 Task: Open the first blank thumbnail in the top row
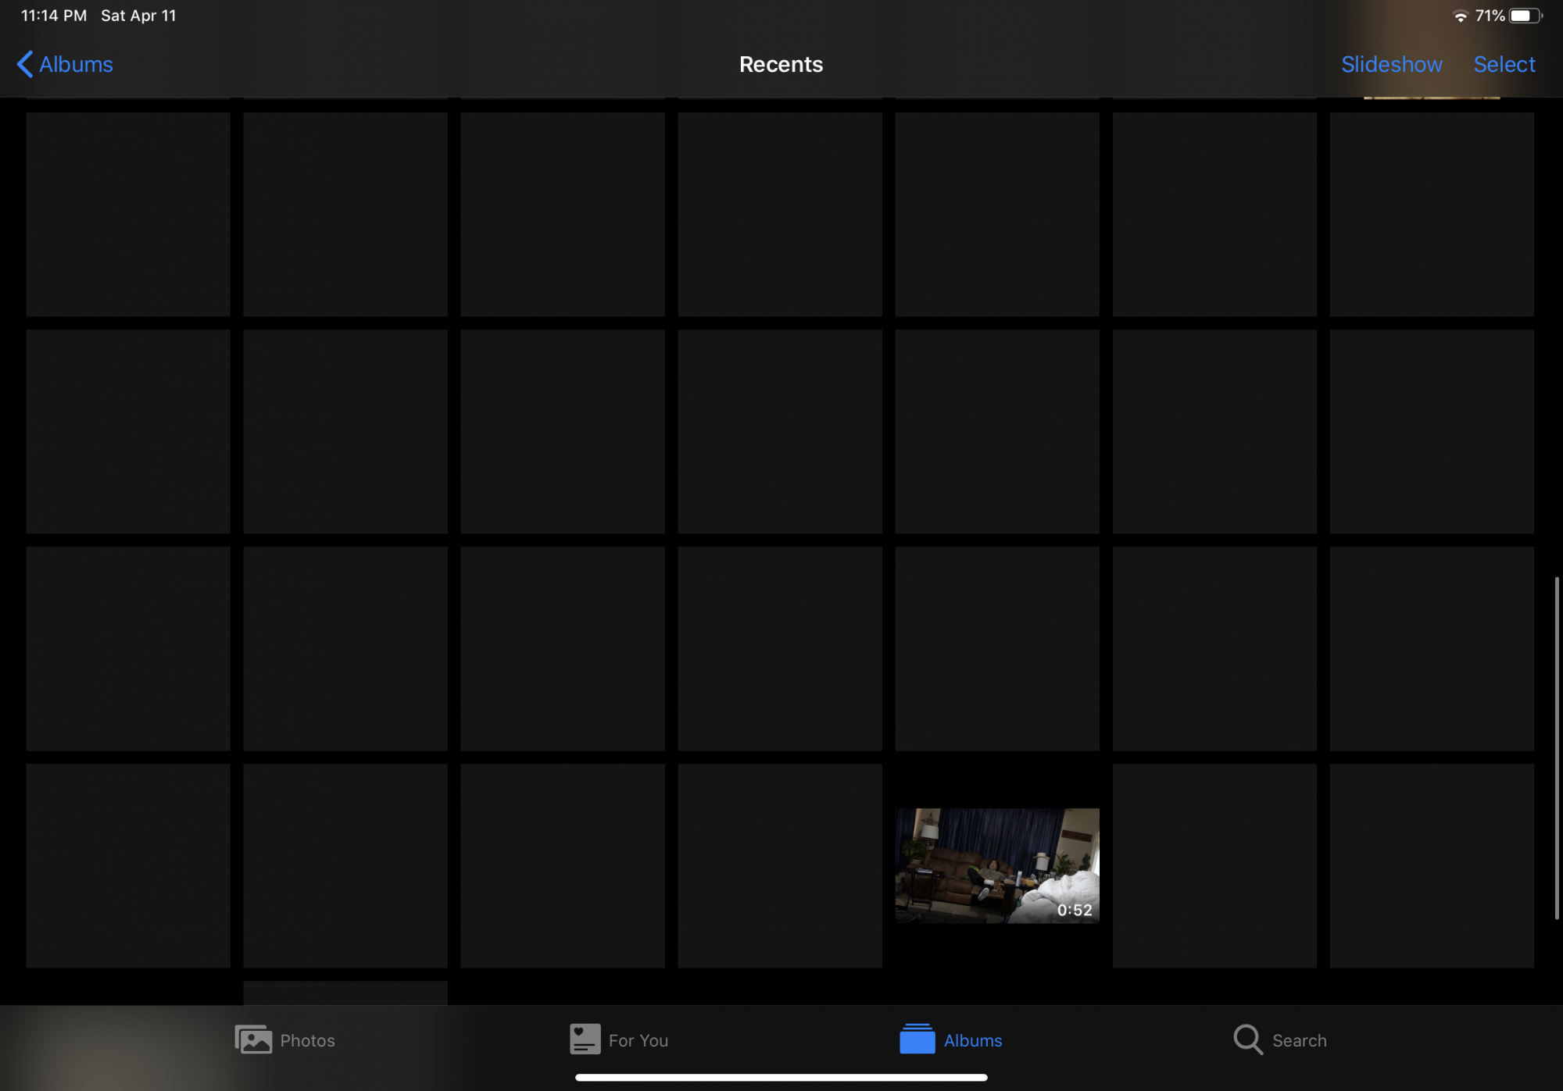click(128, 214)
